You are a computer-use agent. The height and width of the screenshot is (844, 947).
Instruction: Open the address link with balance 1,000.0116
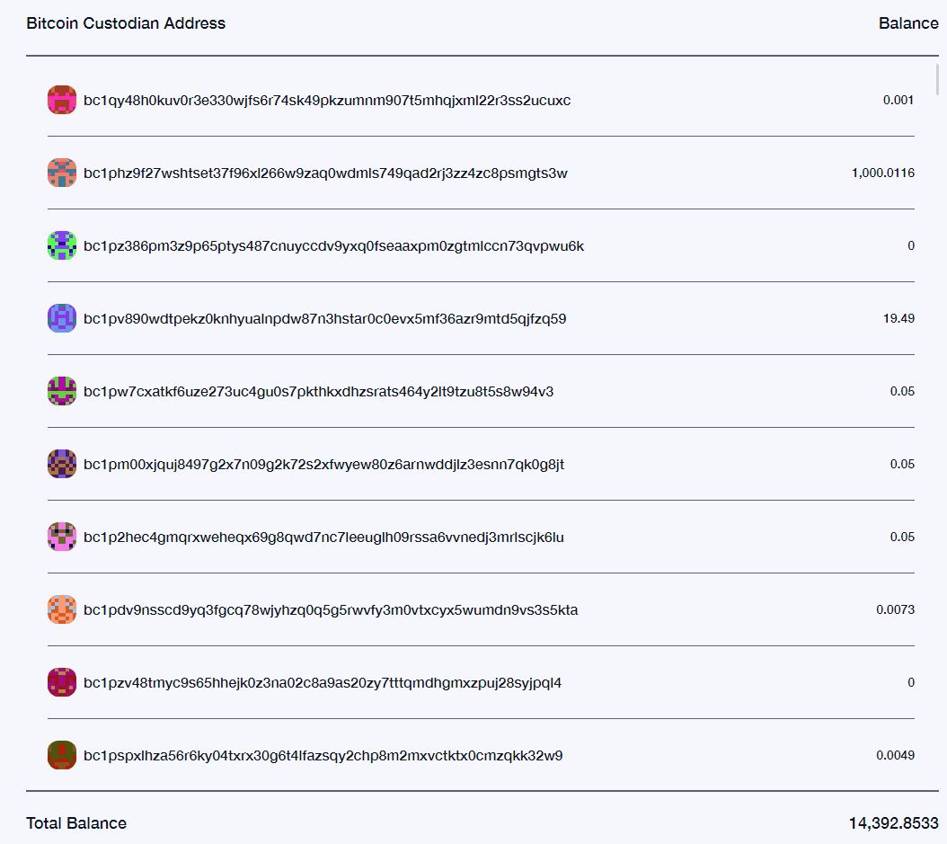click(x=325, y=173)
